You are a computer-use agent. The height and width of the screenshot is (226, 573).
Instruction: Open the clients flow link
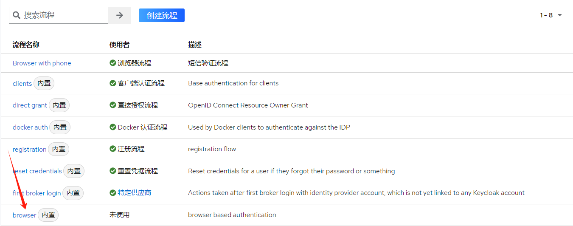22,84
